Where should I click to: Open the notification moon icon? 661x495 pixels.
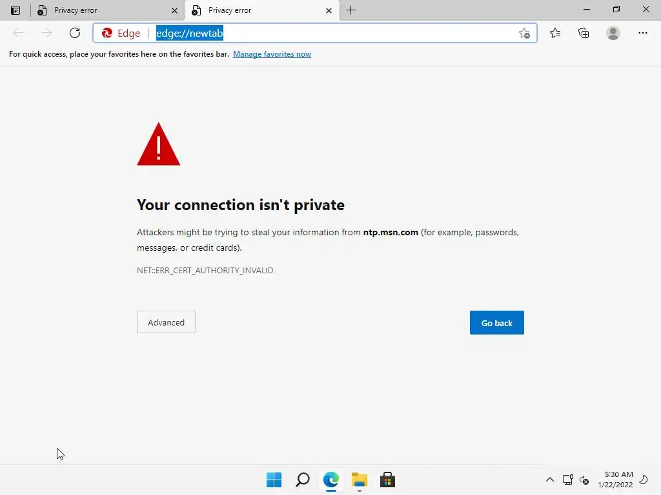644,480
